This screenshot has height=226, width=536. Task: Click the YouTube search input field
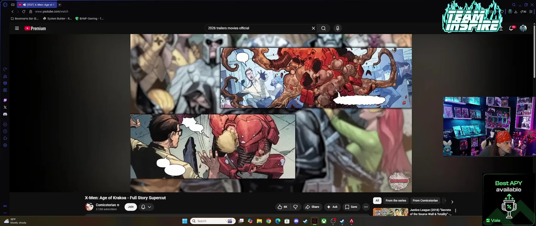[x=258, y=28]
